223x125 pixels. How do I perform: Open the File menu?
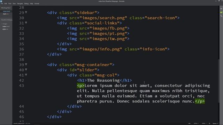[2, 3]
